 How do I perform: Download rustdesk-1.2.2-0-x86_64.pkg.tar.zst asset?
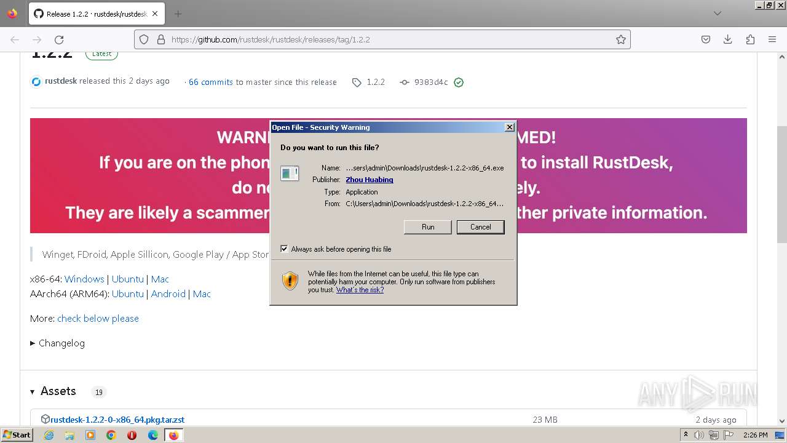point(117,420)
